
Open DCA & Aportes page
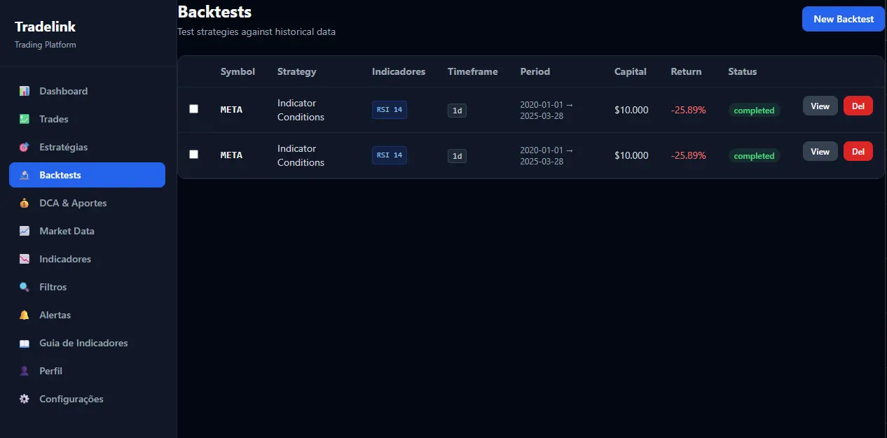pos(87,203)
